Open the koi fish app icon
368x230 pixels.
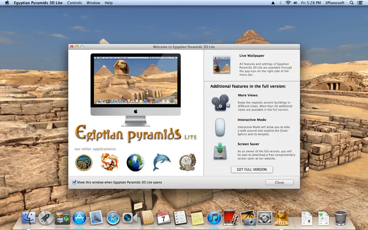click(109, 162)
